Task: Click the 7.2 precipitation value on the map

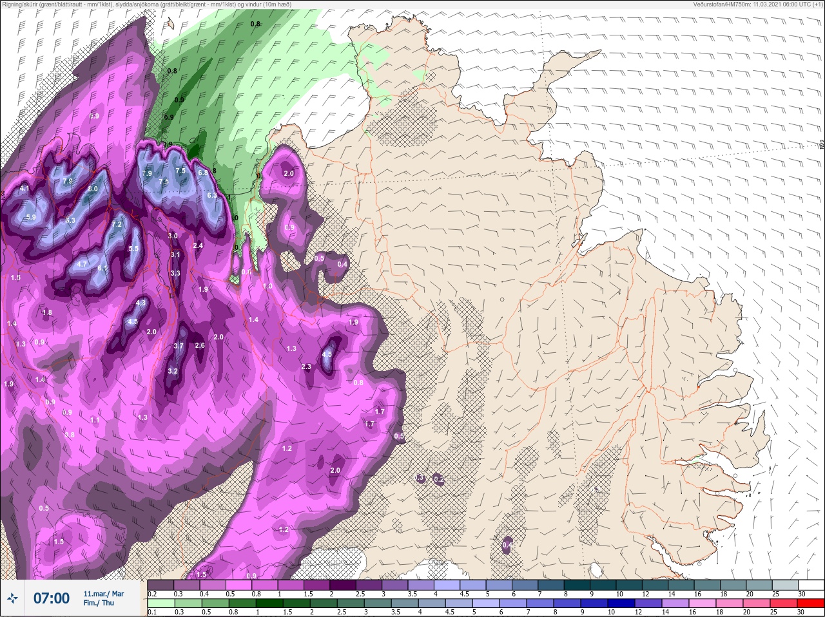Action: [117, 224]
